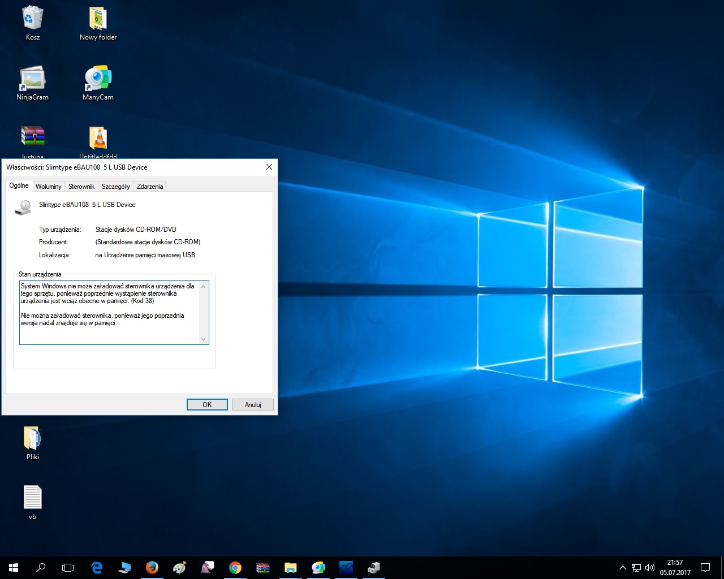Open the network tray icon
This screenshot has height=579, width=724.
click(636, 567)
